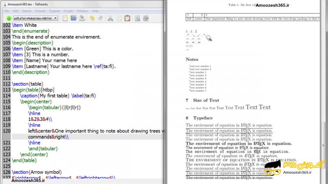The width and height of the screenshot is (328, 184).
Task: Cut selection with the scissors icon
Action: point(110,18)
